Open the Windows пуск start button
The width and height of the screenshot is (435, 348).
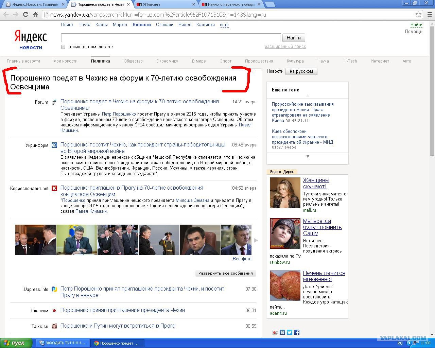coord(16,343)
